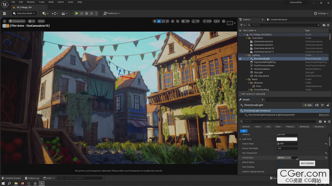The width and height of the screenshot is (332, 186).
Task: Click the Outliner search field
Action: (x=284, y=25)
